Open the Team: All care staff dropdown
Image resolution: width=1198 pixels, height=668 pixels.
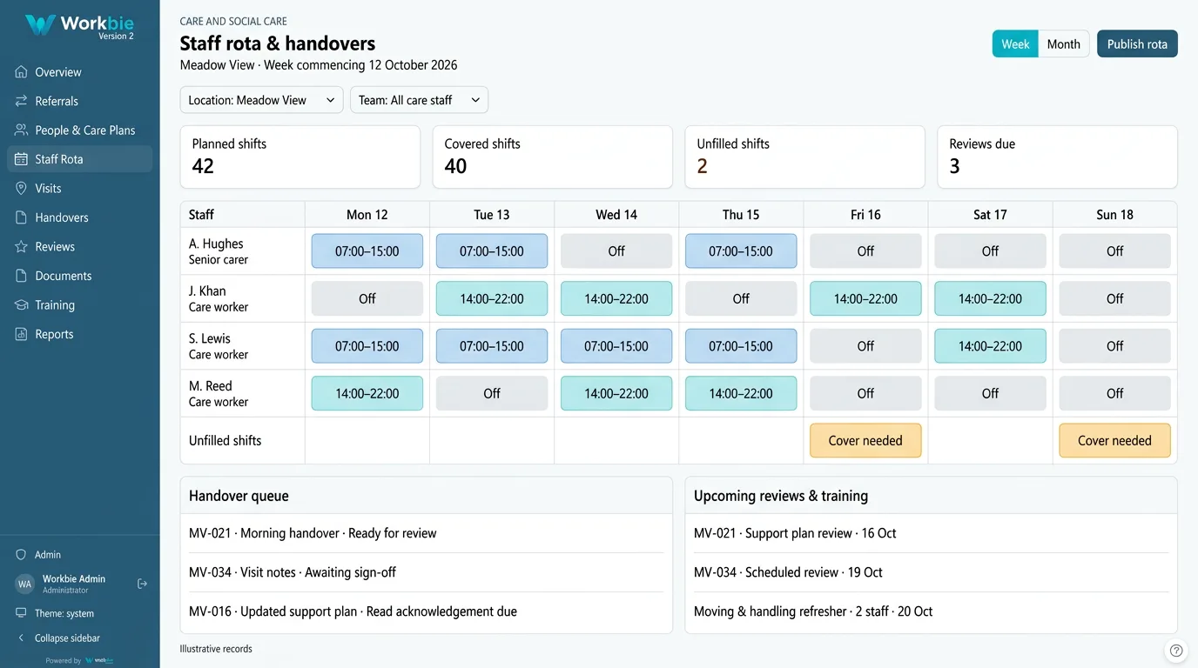[x=419, y=100]
